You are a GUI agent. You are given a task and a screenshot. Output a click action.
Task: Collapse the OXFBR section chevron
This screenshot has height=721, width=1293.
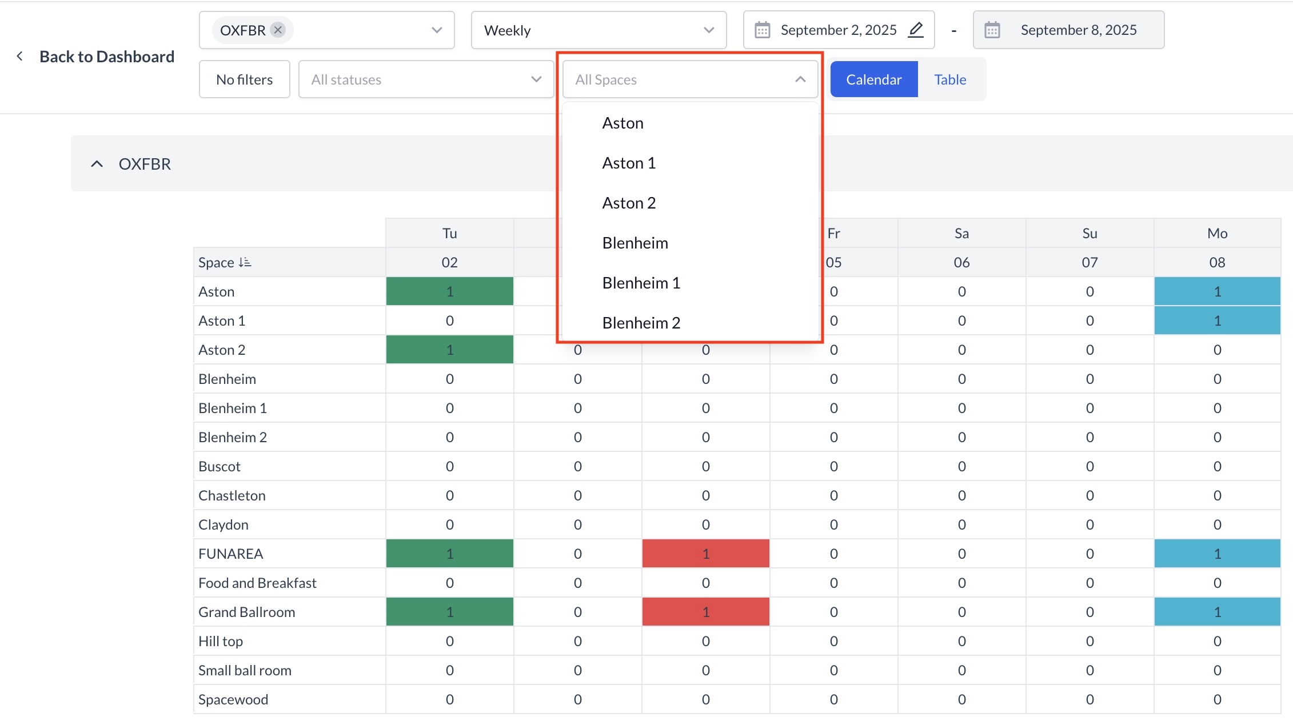click(x=97, y=164)
